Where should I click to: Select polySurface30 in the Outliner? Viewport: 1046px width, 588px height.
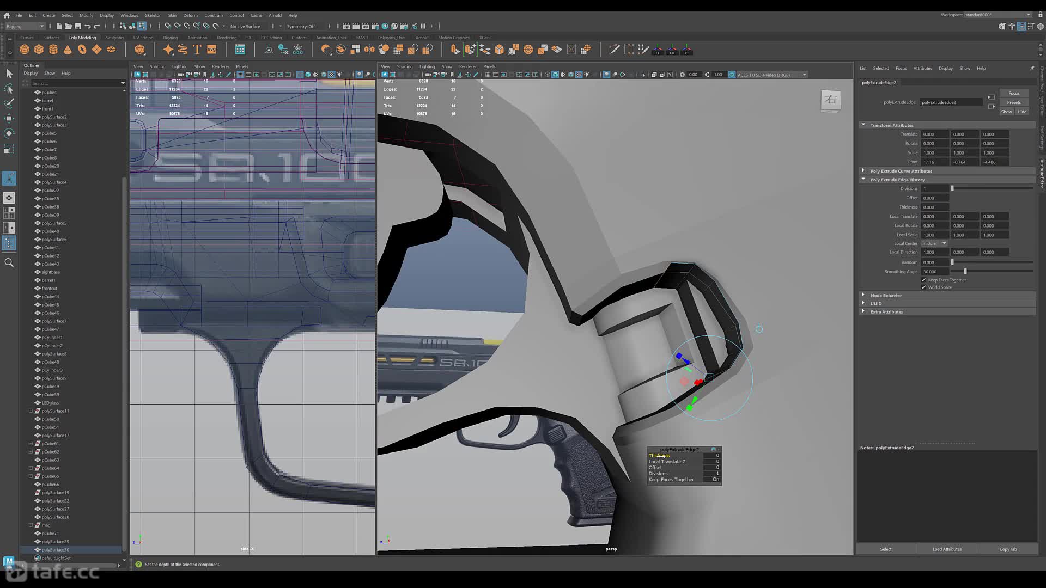tap(56, 550)
